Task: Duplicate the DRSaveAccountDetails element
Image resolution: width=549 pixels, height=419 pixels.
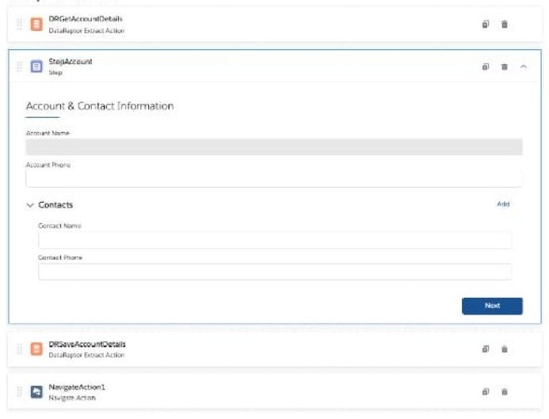Action: 486,349
